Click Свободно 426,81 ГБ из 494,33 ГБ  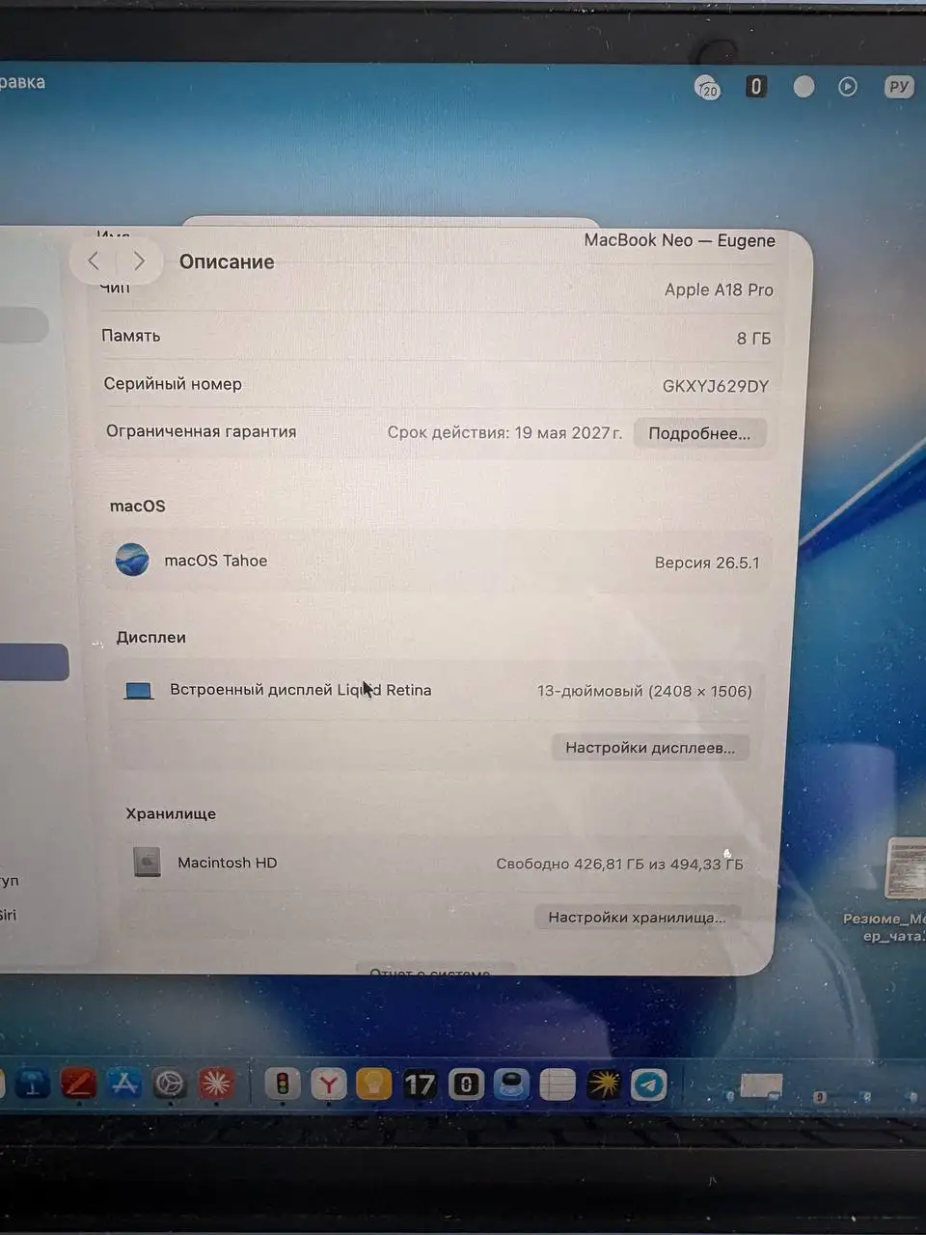[620, 864]
